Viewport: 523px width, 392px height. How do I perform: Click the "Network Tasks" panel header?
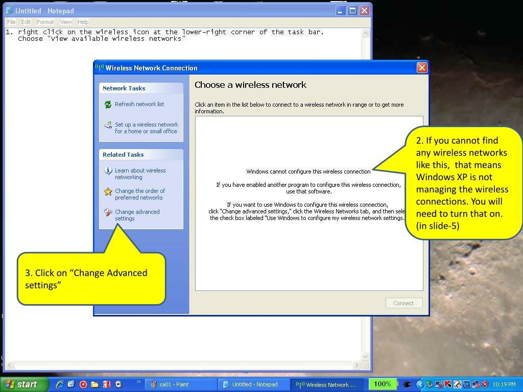[x=141, y=88]
